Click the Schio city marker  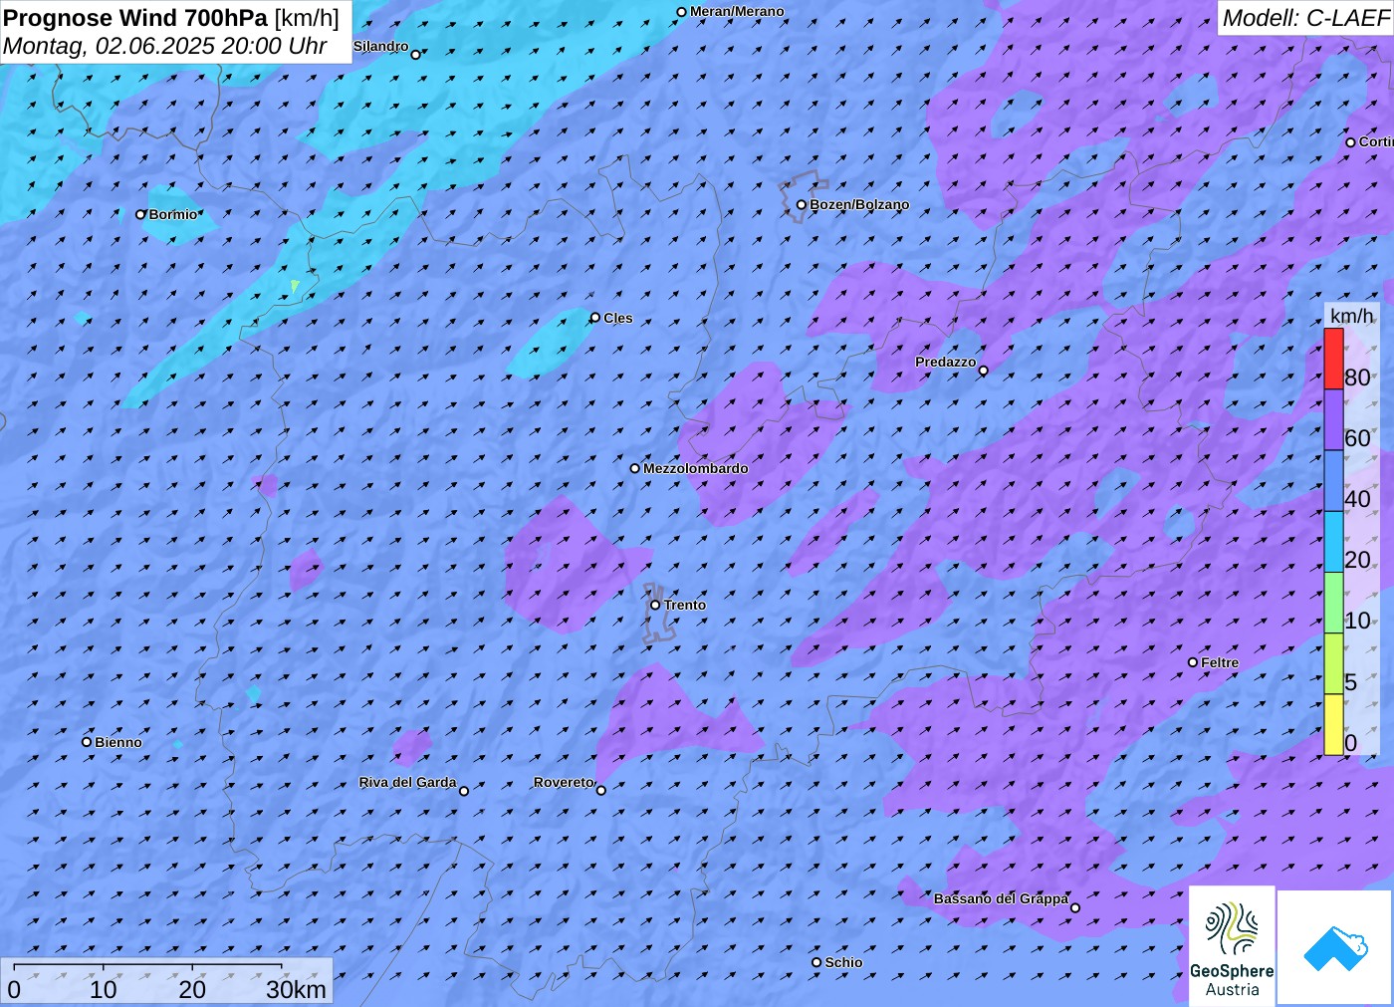click(816, 962)
